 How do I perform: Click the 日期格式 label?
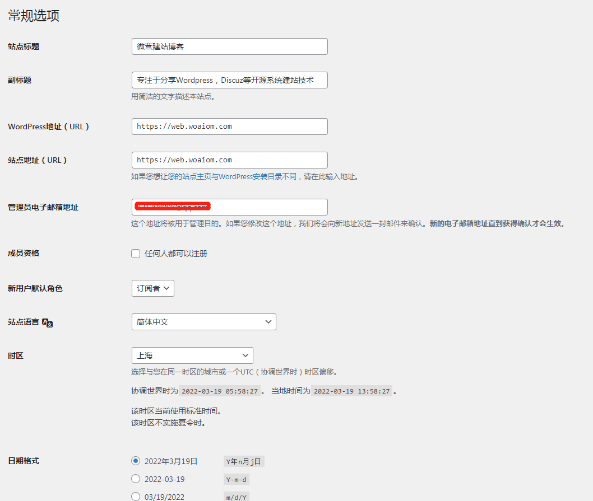coord(24,461)
